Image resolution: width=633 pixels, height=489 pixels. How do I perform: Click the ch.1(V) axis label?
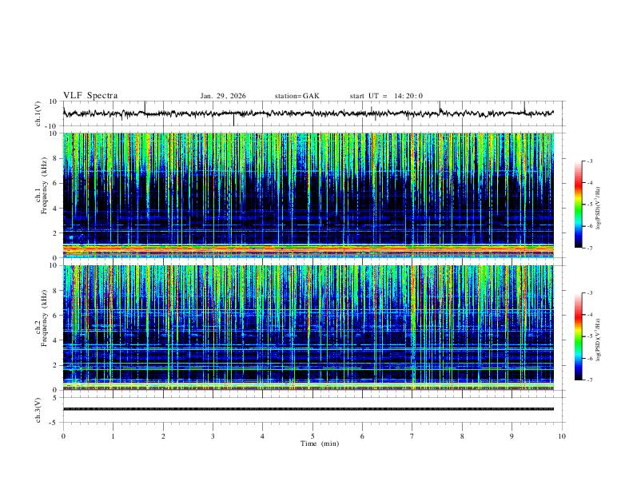(x=38, y=113)
